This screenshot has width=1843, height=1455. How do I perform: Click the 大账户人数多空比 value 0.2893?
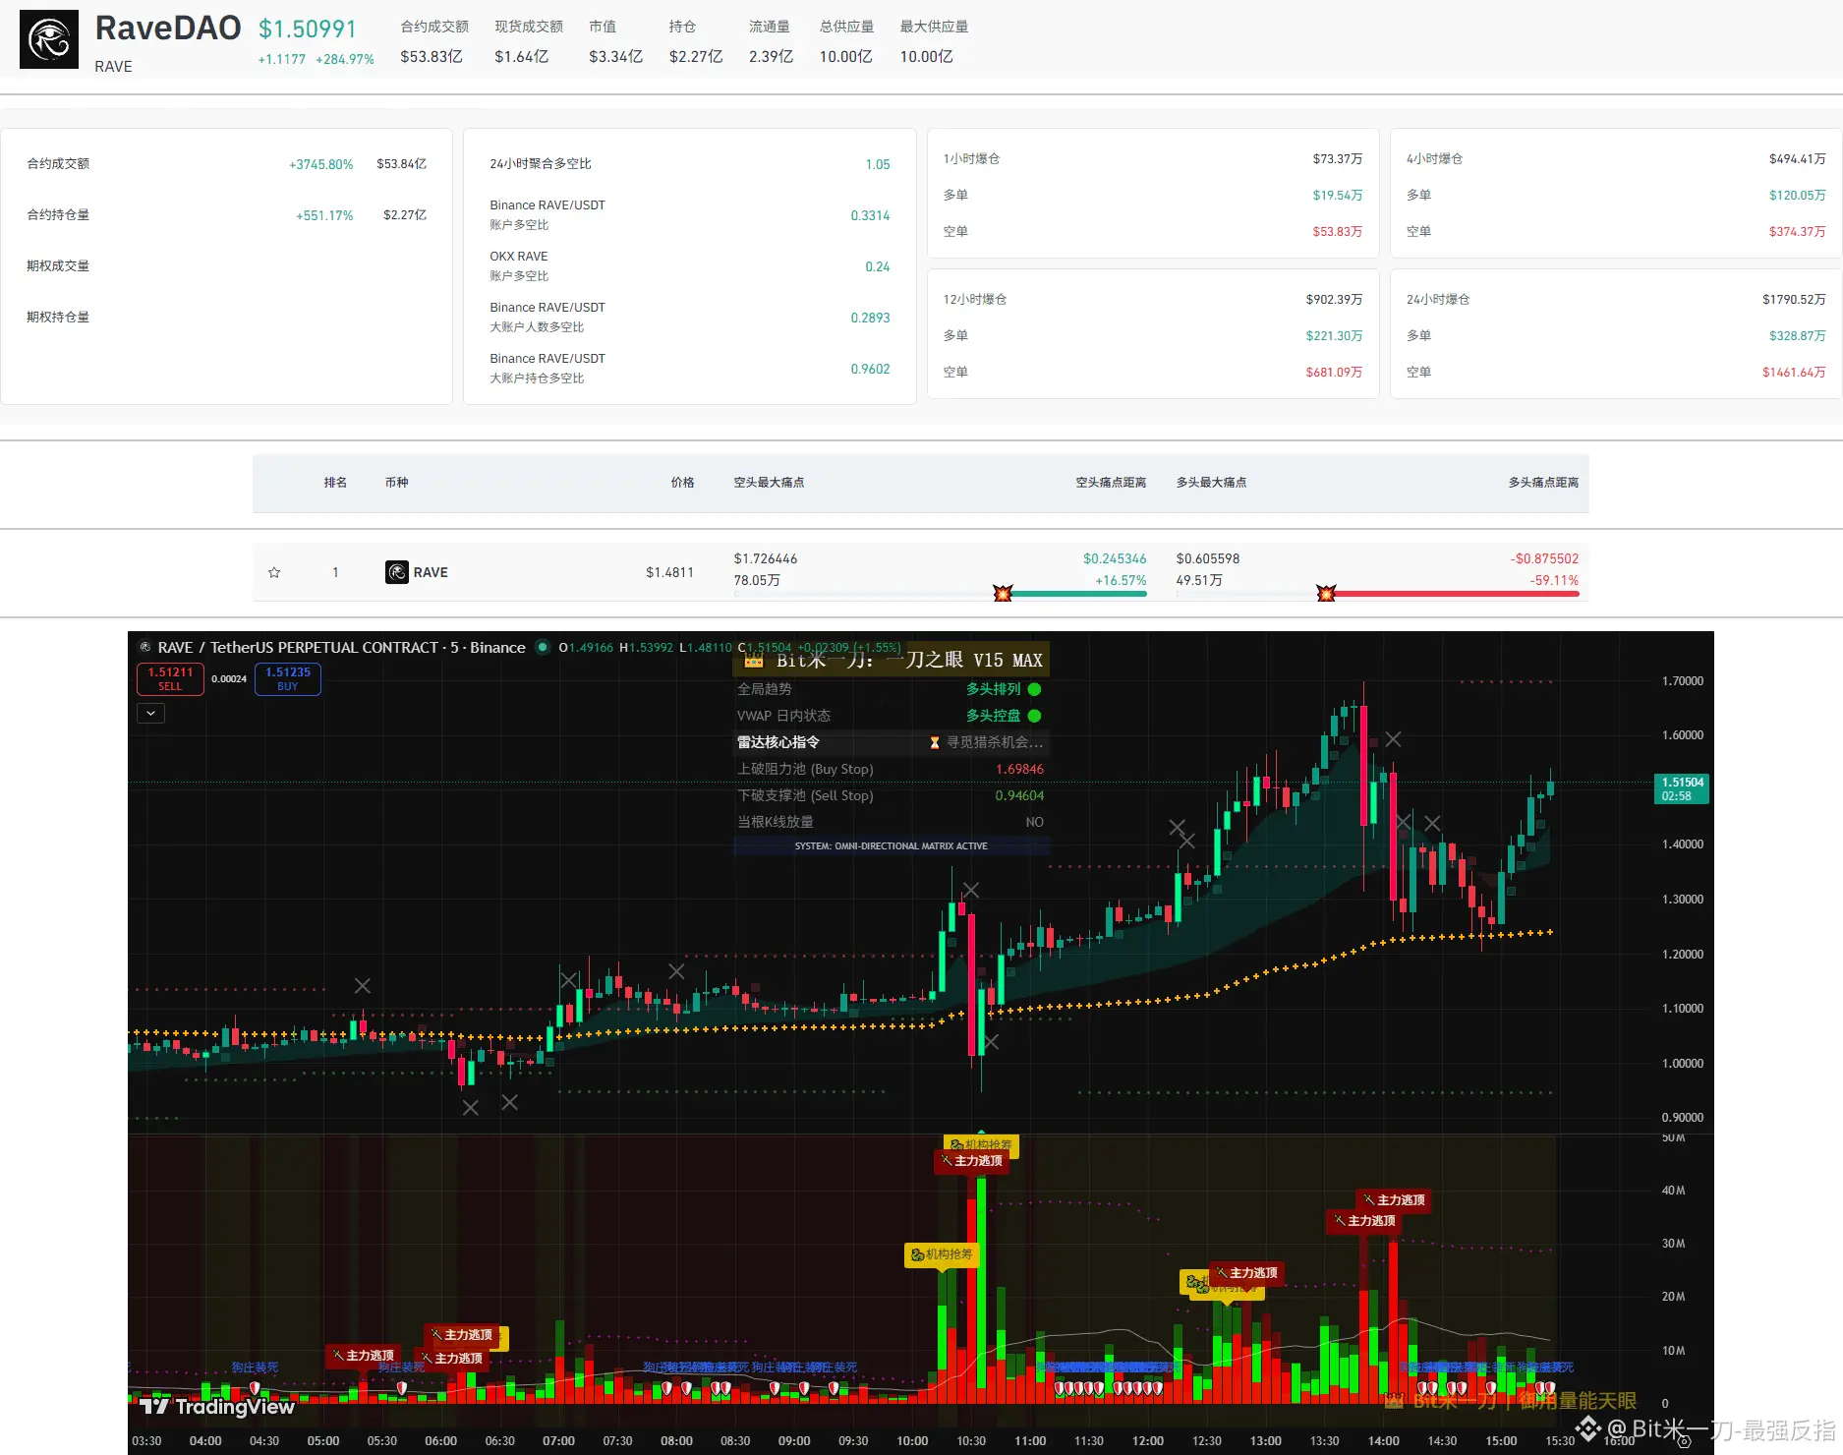tap(870, 318)
